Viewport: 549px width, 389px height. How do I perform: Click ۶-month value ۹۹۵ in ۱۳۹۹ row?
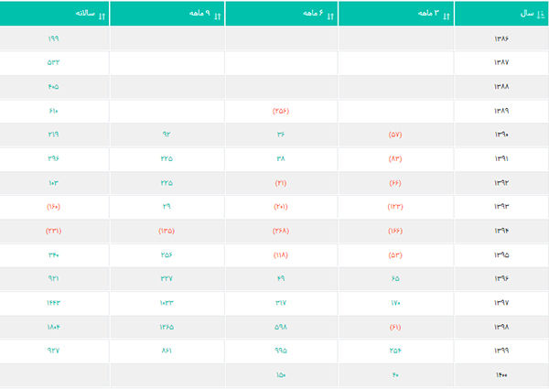(x=281, y=350)
